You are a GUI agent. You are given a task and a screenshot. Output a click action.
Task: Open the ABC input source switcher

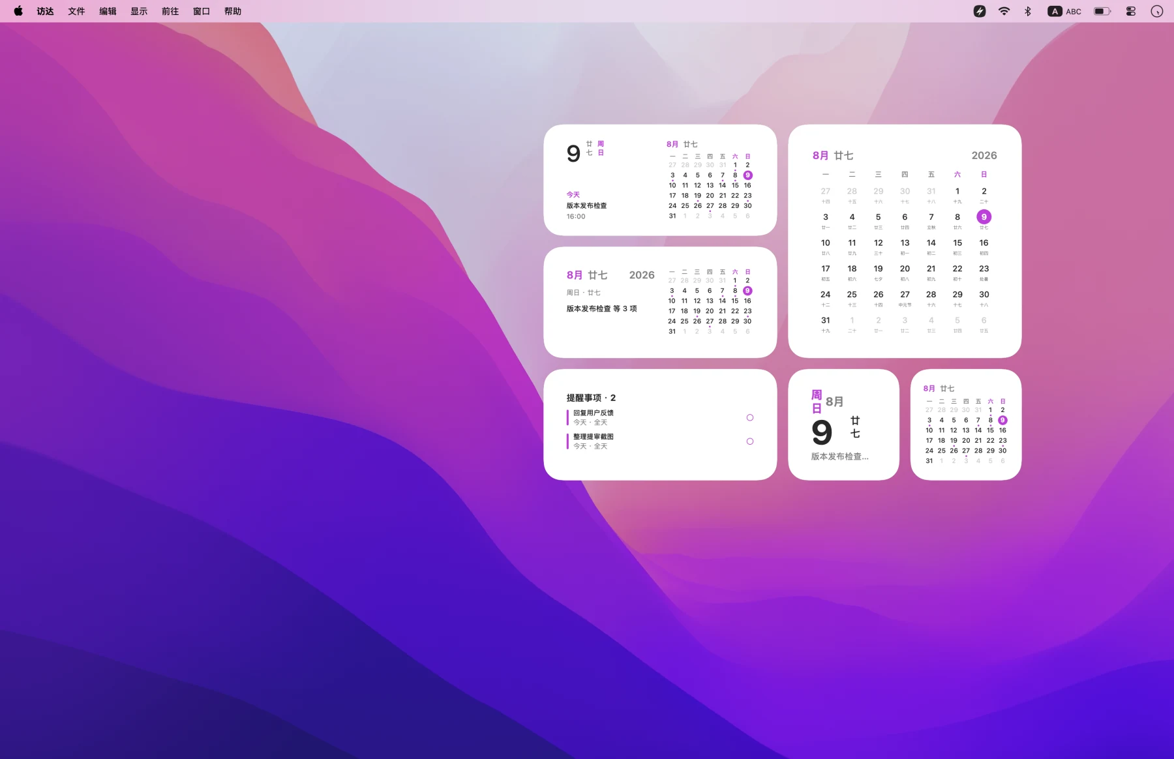[1064, 11]
